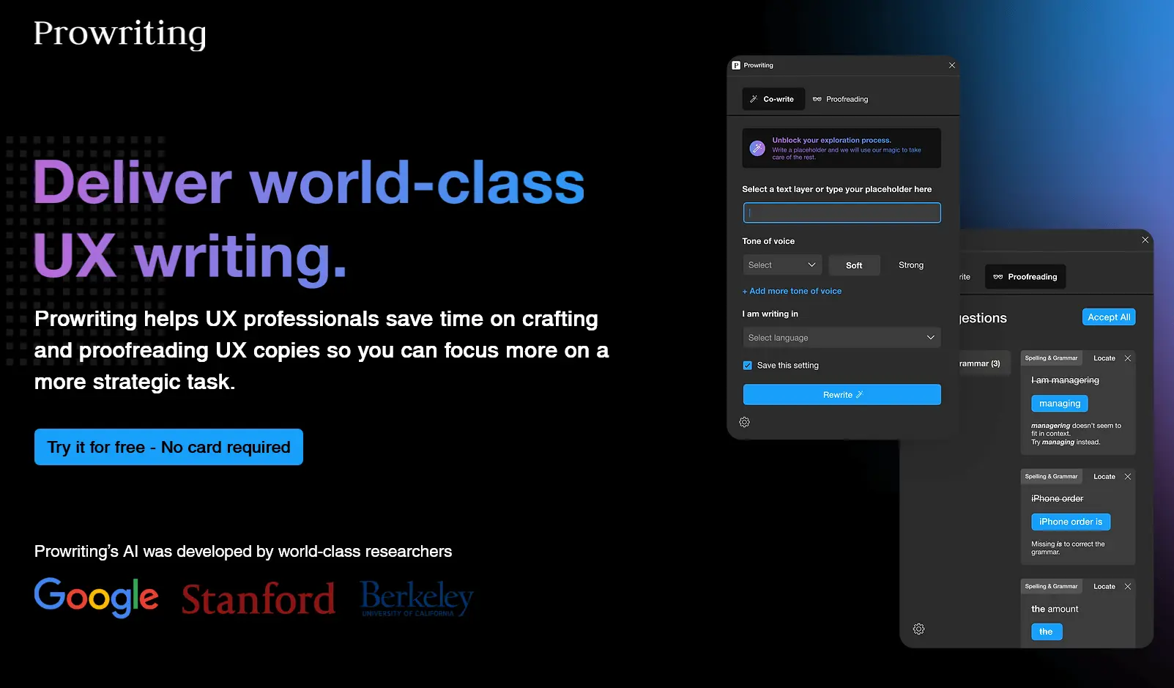Select the Strong tone of voice
The height and width of the screenshot is (688, 1174).
click(910, 265)
